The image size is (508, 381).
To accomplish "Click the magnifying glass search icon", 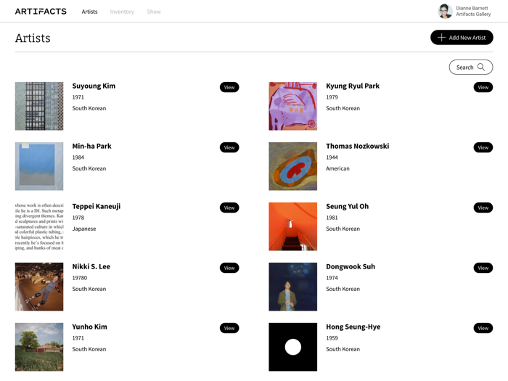I will [x=481, y=67].
